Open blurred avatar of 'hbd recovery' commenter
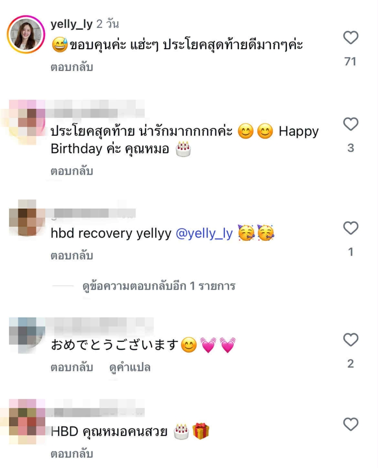This screenshot has width=378, height=468. pyautogui.click(x=27, y=218)
